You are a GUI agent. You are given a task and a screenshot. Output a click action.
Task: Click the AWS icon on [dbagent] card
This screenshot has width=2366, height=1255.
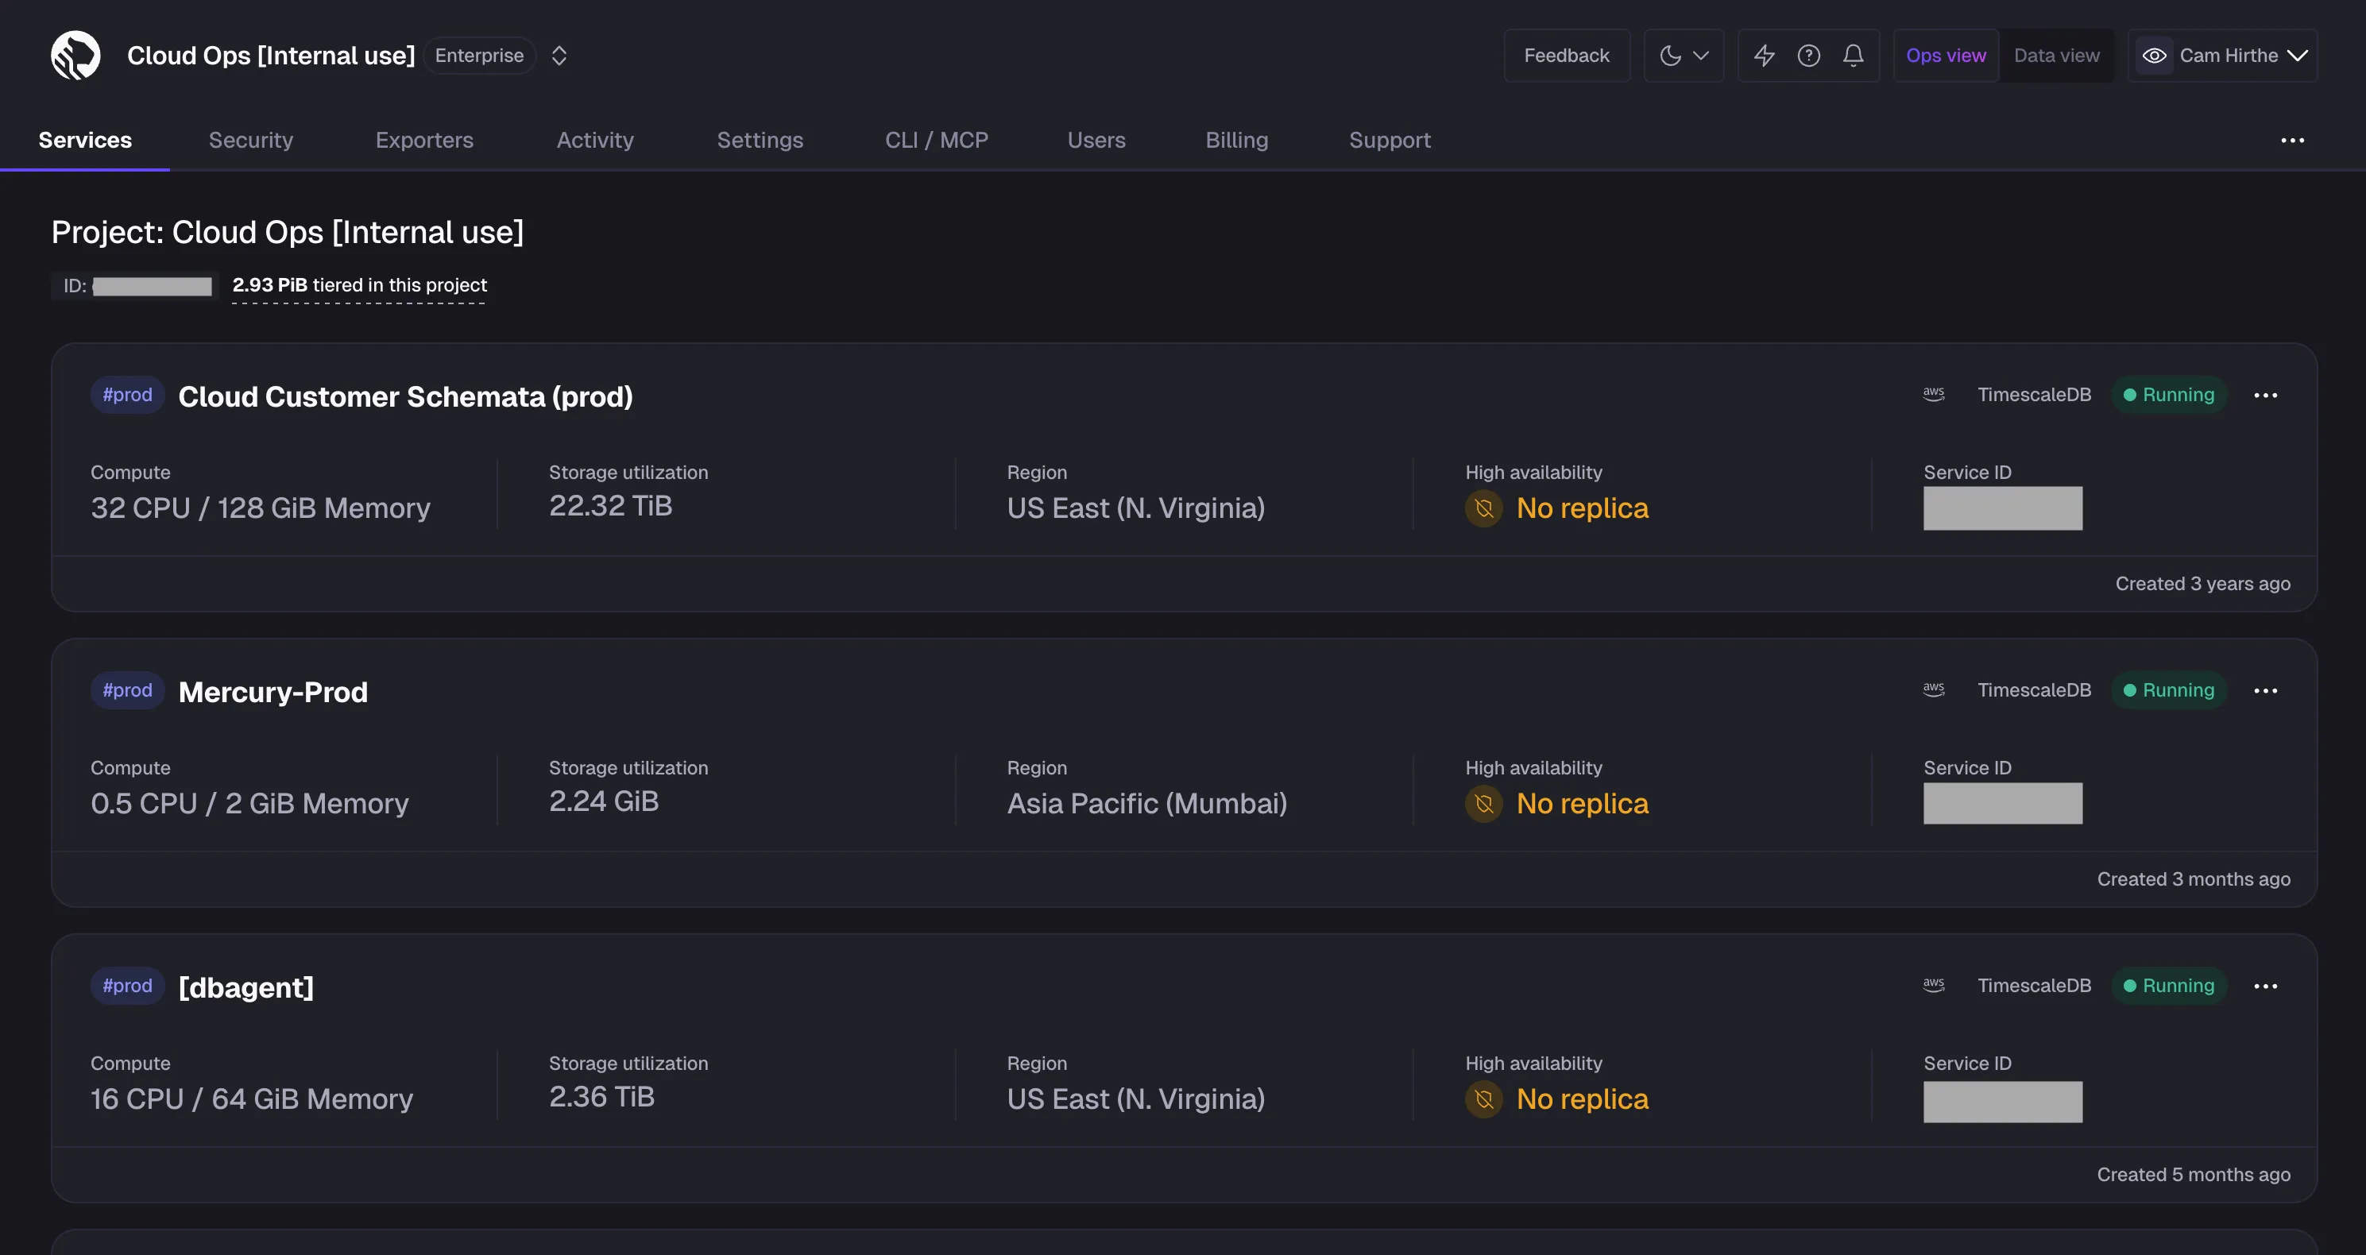coord(1933,985)
